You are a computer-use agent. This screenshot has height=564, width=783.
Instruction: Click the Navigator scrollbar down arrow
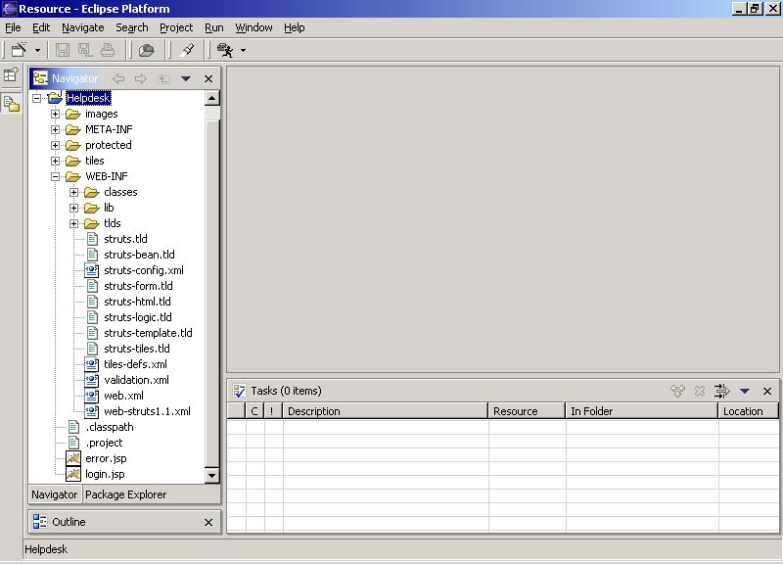pos(211,475)
